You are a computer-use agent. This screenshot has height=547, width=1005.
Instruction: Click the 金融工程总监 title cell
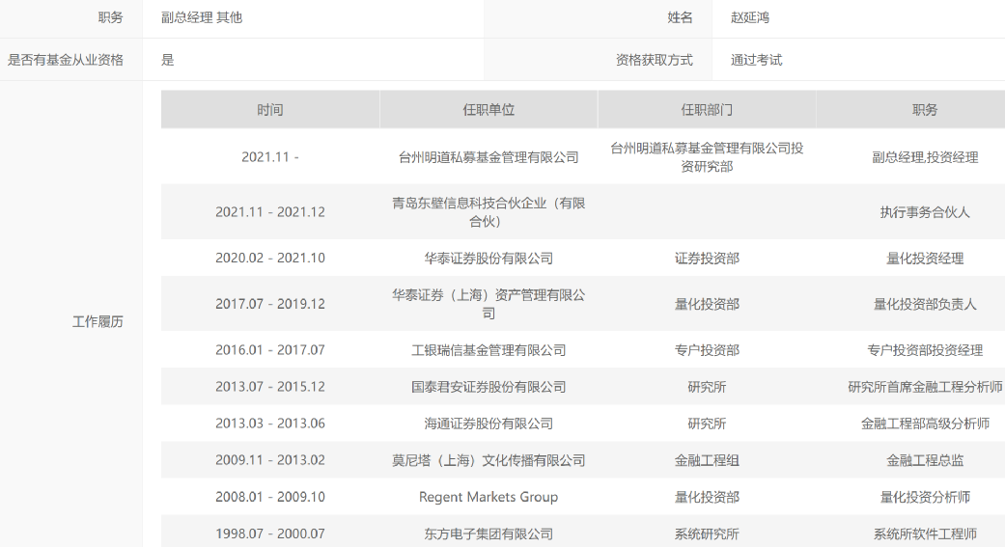[x=924, y=460]
